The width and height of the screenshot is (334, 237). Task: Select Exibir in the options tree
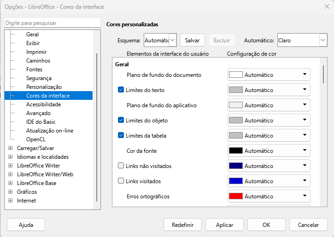tap(33, 43)
